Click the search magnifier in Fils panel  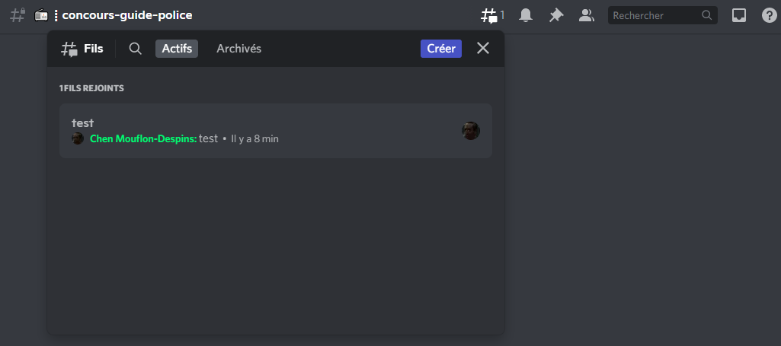[x=135, y=48]
